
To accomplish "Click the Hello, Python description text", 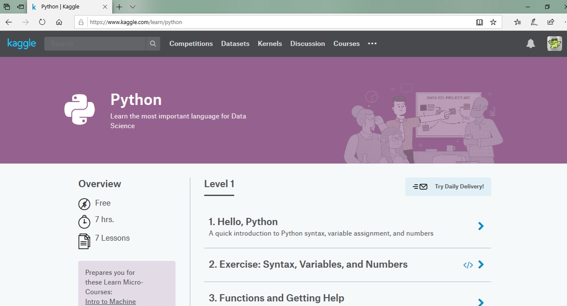I will click(321, 233).
